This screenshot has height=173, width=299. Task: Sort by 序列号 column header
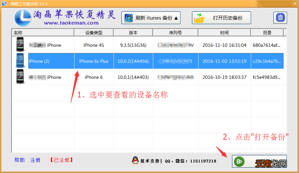click(x=176, y=33)
